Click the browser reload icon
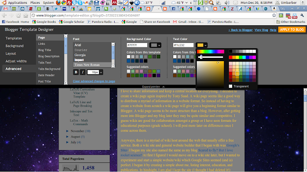The height and width of the screenshot is (172, 307). point(18,15)
